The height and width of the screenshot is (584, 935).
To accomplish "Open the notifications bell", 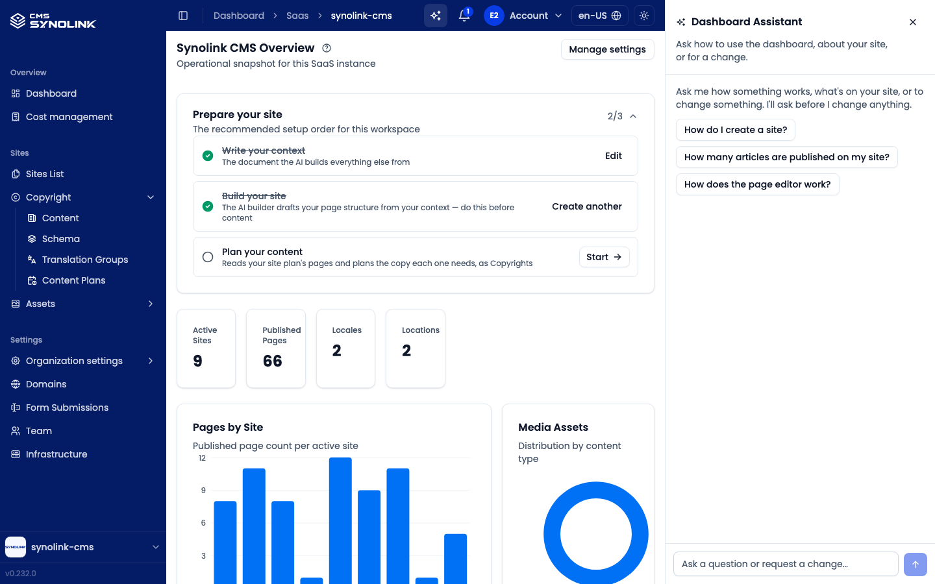I will tap(464, 16).
